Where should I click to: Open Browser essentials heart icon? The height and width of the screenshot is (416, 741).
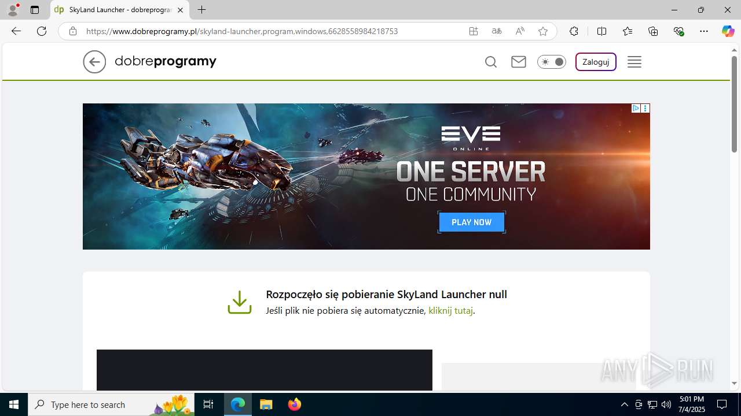(x=678, y=31)
